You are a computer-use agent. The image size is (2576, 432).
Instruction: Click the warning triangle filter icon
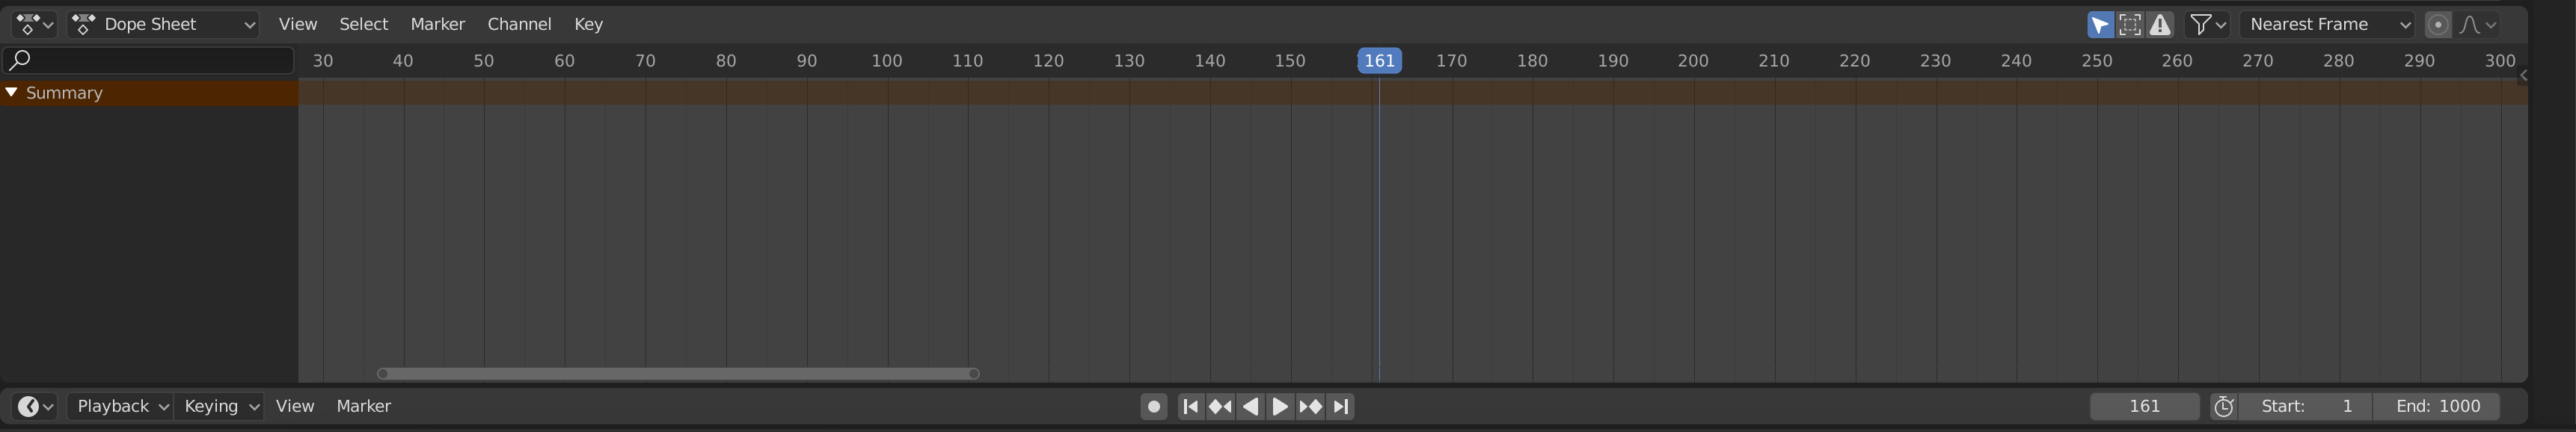tap(2160, 24)
